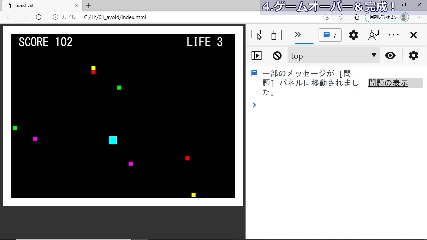The width and height of the screenshot is (427, 240).
Task: Refresh the current page
Action: point(39,17)
